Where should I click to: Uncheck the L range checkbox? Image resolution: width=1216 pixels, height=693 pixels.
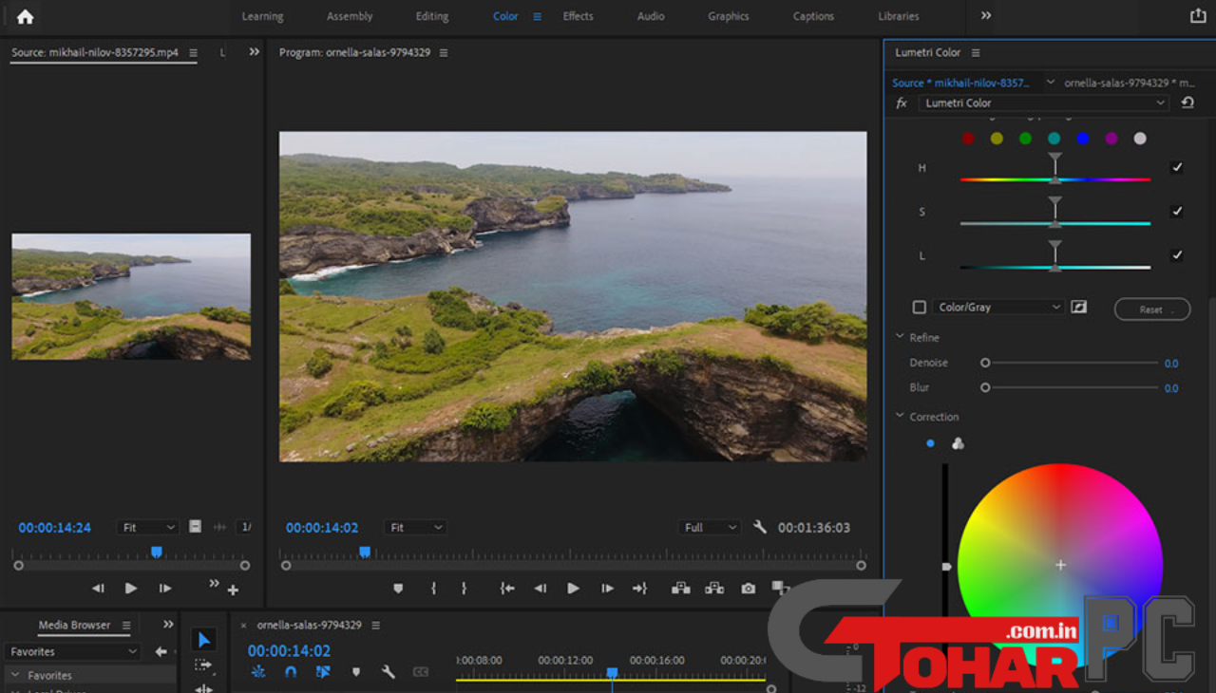click(x=1177, y=254)
